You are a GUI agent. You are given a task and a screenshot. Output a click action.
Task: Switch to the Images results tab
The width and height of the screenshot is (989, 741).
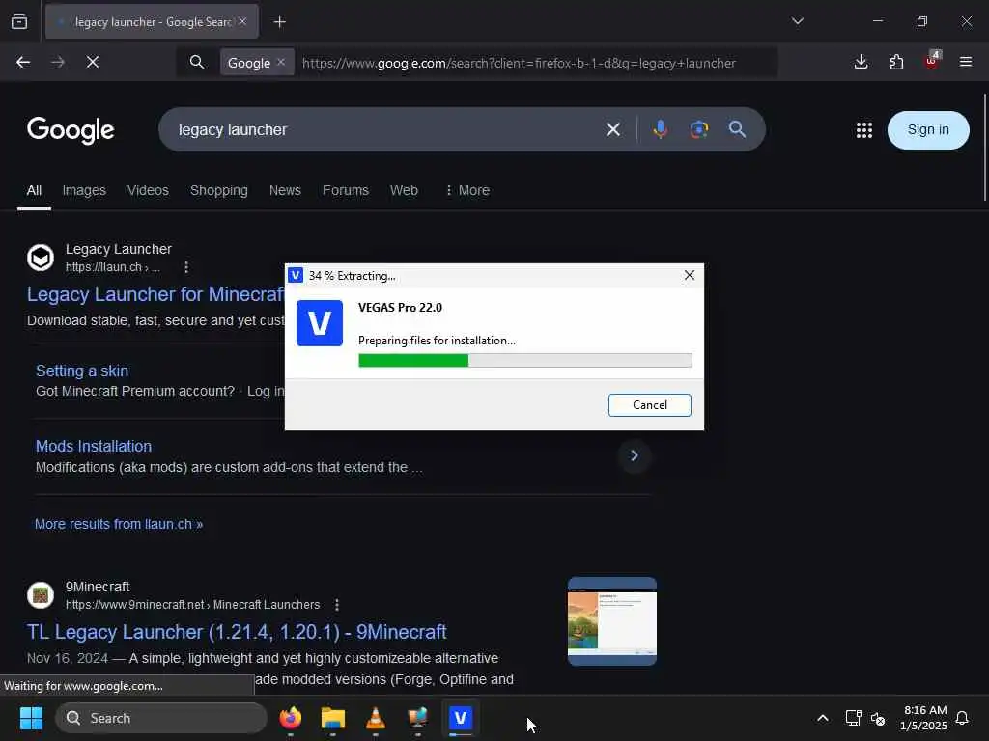point(84,190)
